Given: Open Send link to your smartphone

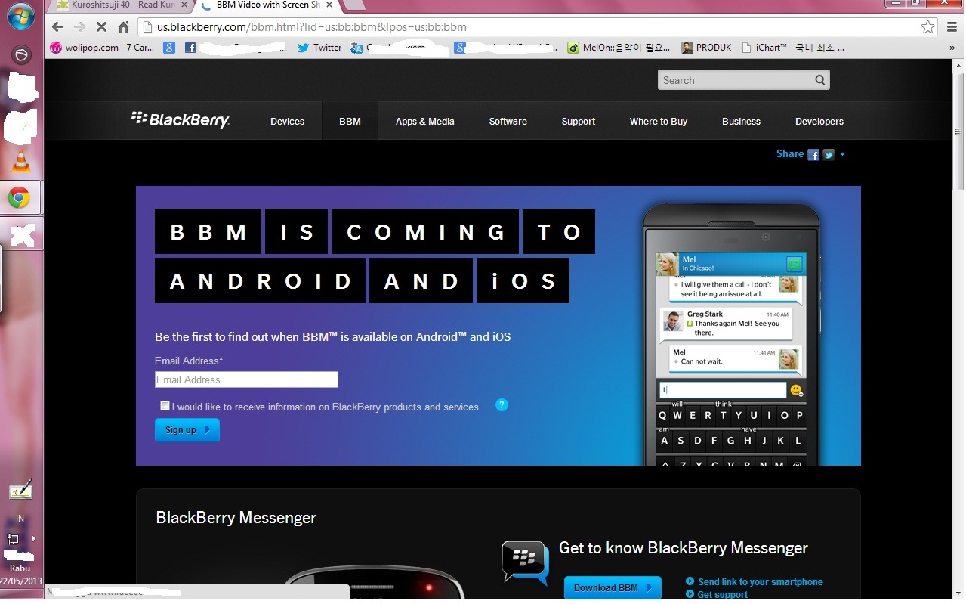Looking at the screenshot, I should 761,581.
